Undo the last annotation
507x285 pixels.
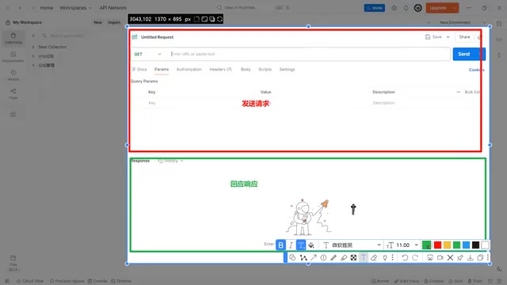coord(405,257)
